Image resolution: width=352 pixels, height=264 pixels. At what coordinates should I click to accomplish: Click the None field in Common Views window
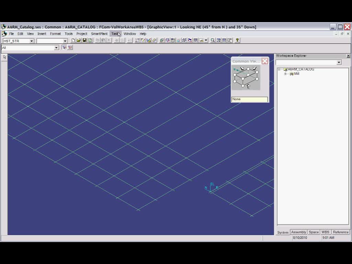[250, 99]
